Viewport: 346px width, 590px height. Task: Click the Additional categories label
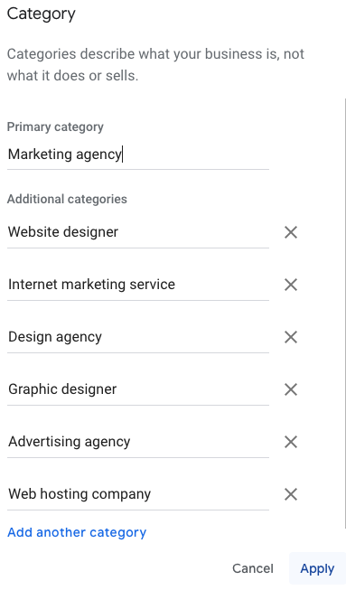67,199
